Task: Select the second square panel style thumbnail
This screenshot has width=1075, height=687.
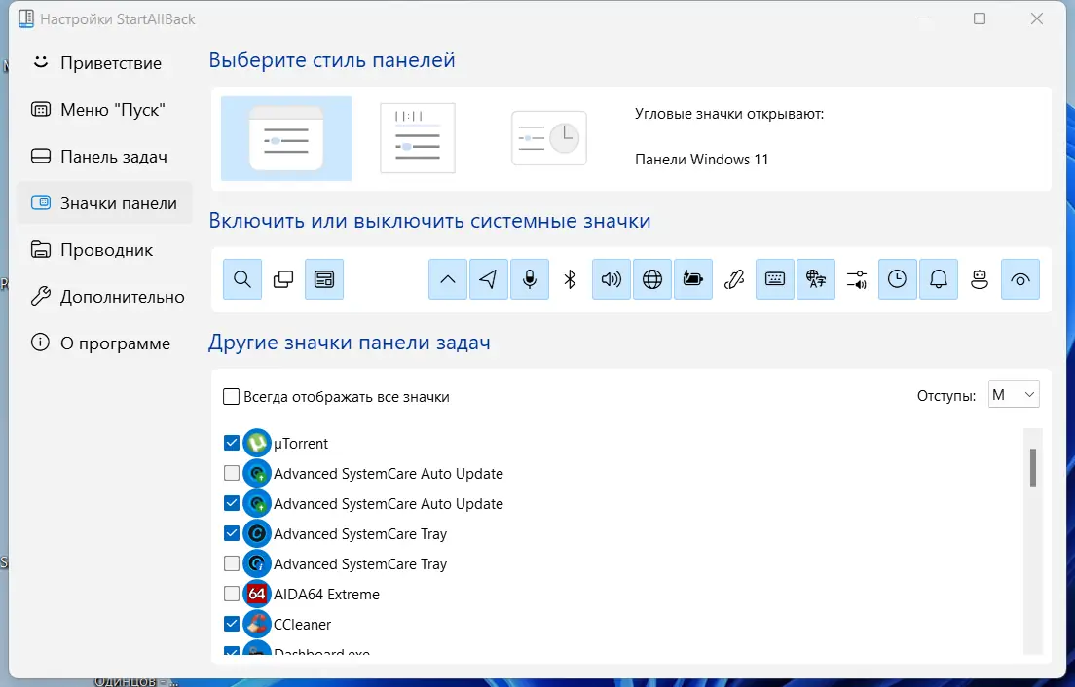Action: click(x=418, y=137)
